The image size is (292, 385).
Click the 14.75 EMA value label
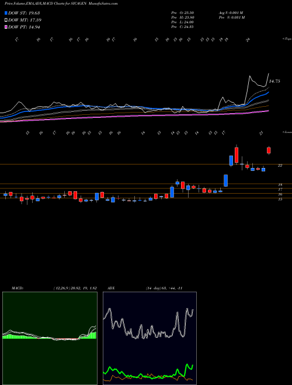[x=274, y=81]
